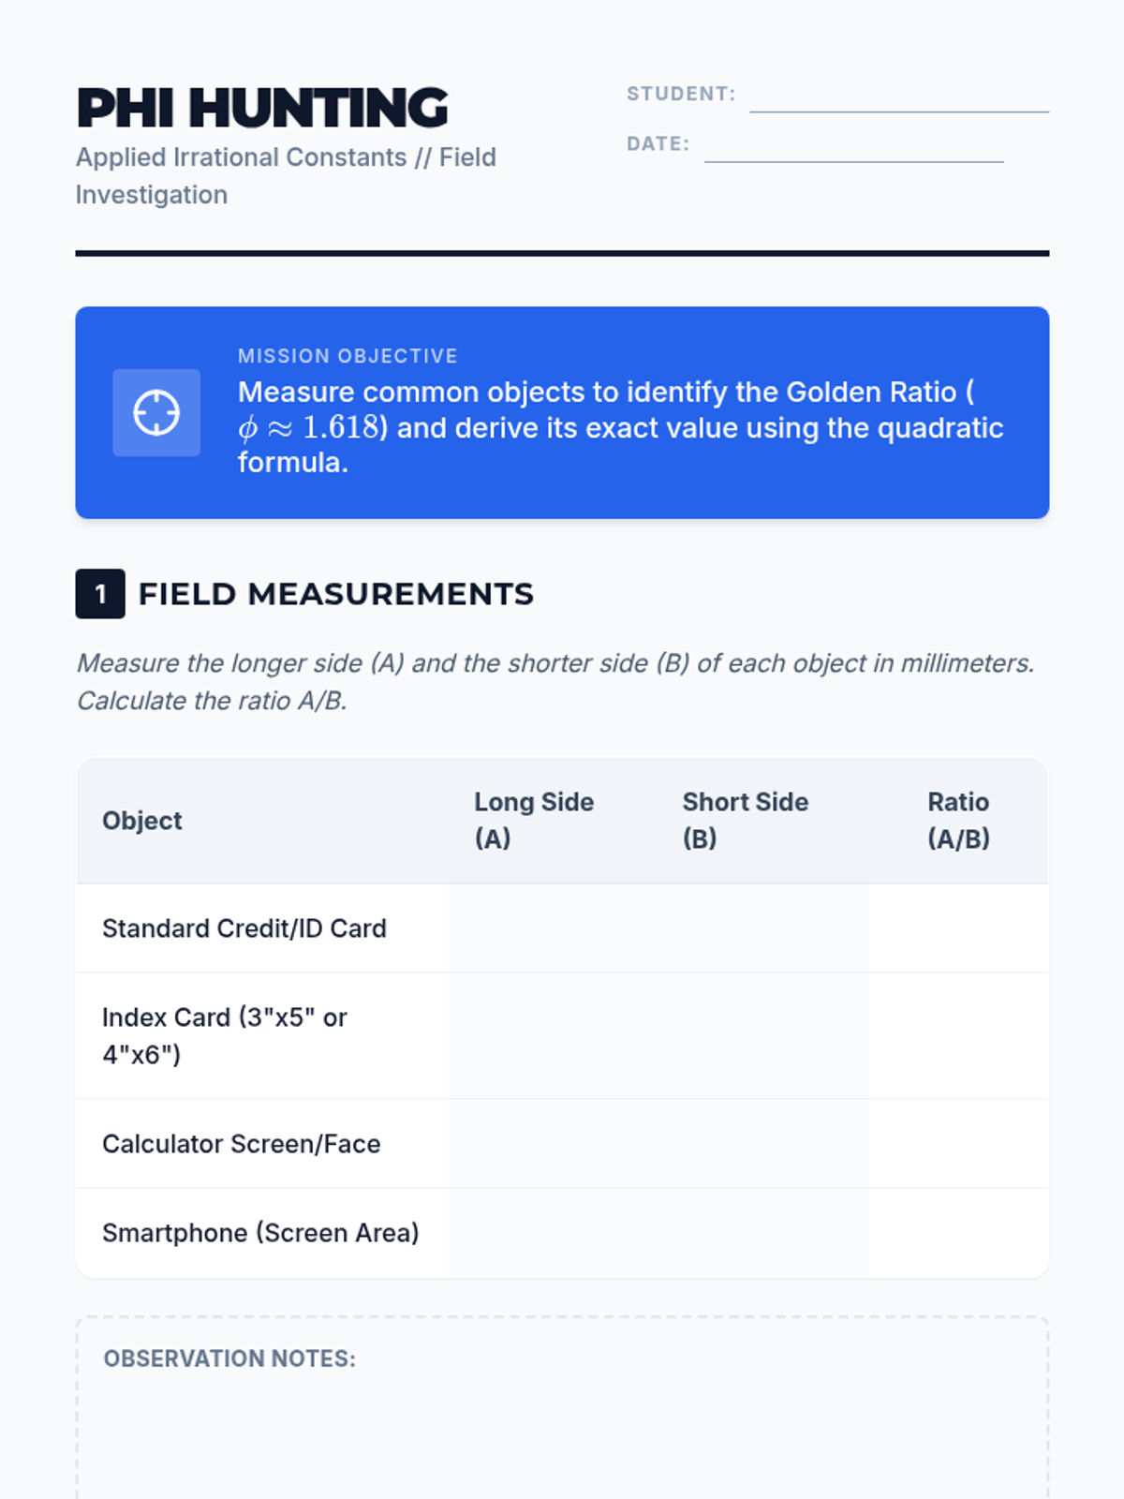Viewport: 1124px width, 1499px height.
Task: Click the PHI HUNTING title
Action: click(x=262, y=109)
